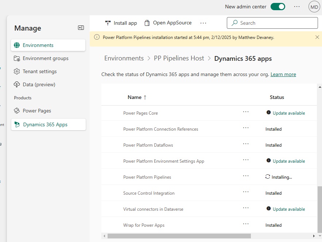The image size is (322, 242).
Task: Go to Environments breadcrumb
Action: point(124,58)
